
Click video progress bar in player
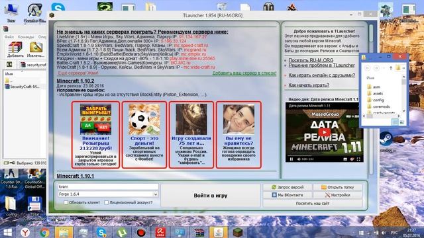click(x=324, y=156)
